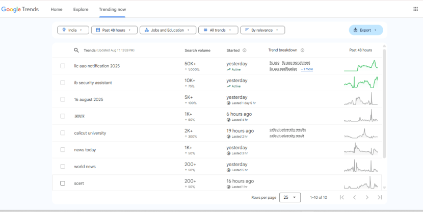Open the sparkline chart for world news

361,166
